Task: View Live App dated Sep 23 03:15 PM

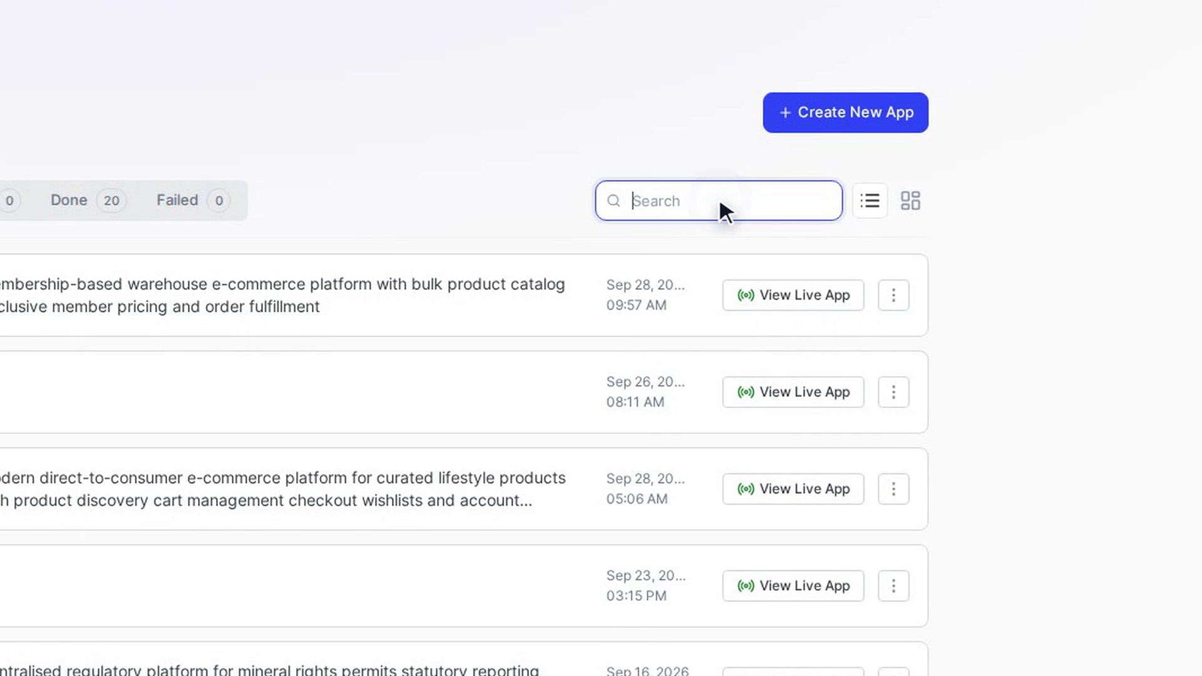Action: pos(793,586)
